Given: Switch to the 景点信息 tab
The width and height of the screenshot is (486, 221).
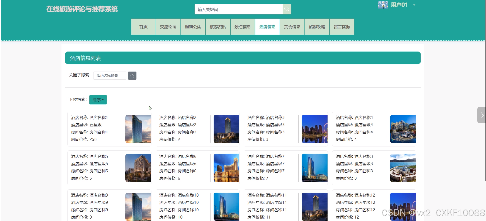Looking at the screenshot, I should (x=242, y=27).
